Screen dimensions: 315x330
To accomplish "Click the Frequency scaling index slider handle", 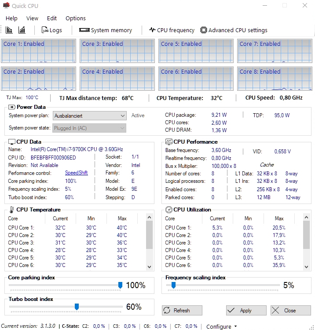I will 173,285.
